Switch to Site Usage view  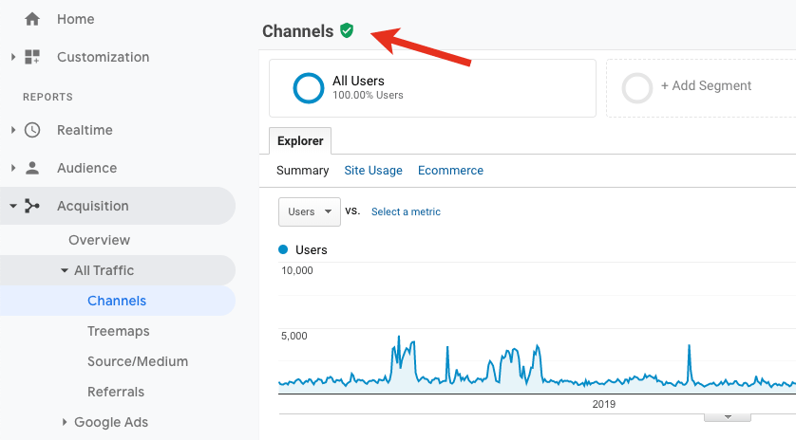point(373,171)
